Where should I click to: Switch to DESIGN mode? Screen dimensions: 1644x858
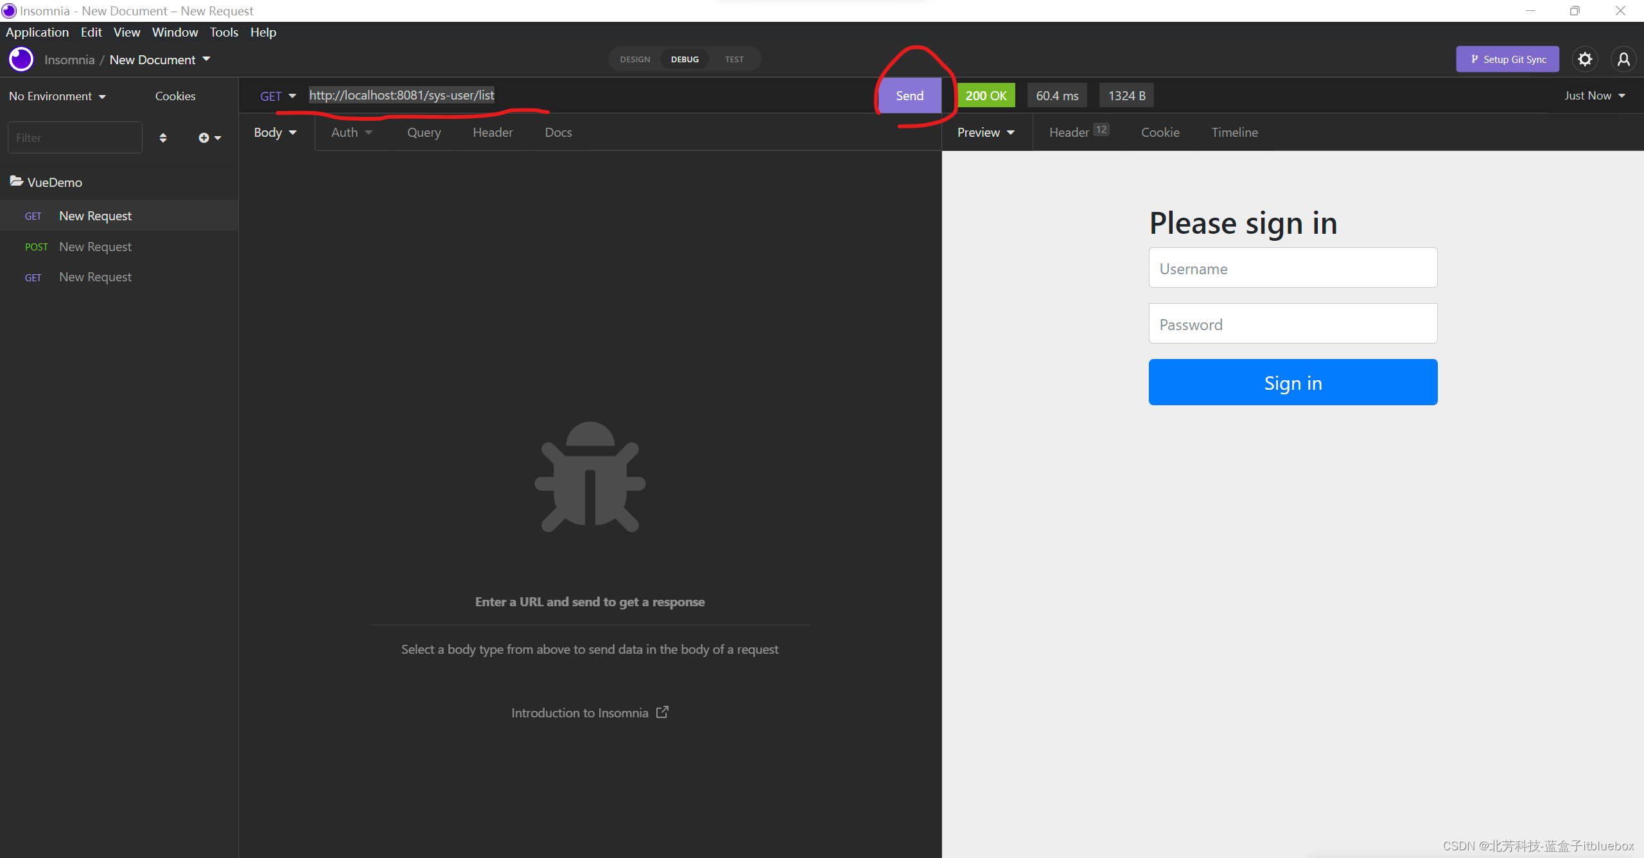(634, 59)
